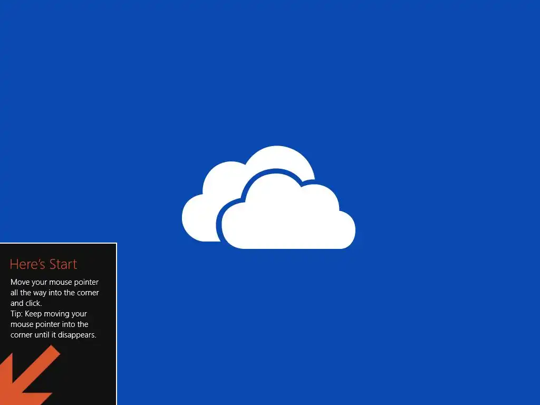Click the "Move your mouse pointer" instruction text
This screenshot has height=405, width=540.
point(54,282)
